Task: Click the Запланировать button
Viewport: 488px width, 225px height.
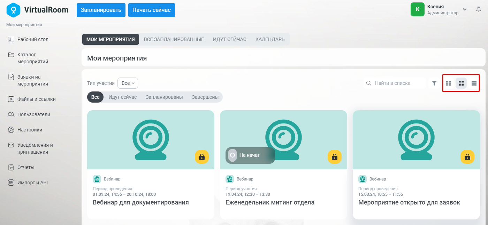Action: 101,10
